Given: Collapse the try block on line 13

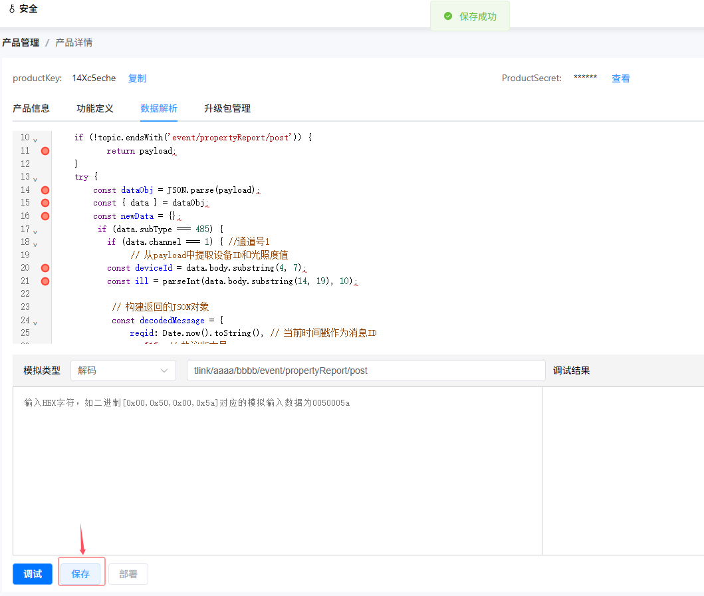Looking at the screenshot, I should (x=35, y=179).
